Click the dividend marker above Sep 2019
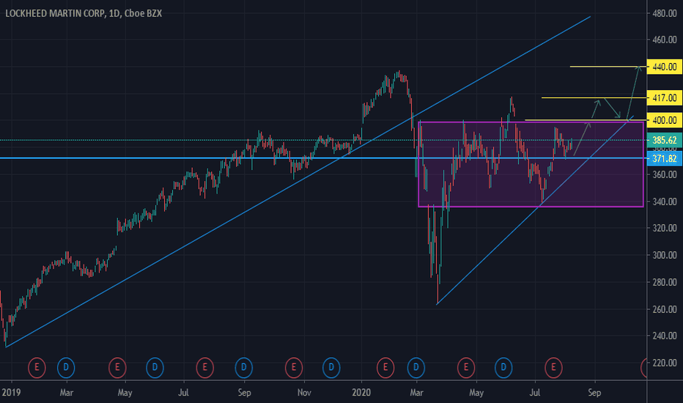 click(x=243, y=368)
